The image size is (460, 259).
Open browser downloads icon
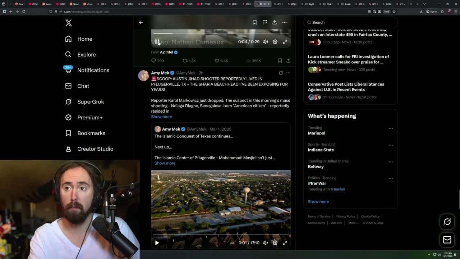click(421, 12)
